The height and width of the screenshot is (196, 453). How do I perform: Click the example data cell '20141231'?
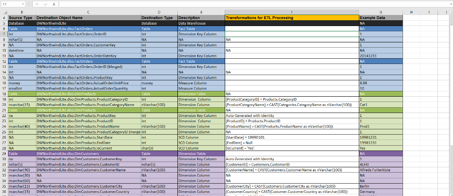tap(381, 56)
